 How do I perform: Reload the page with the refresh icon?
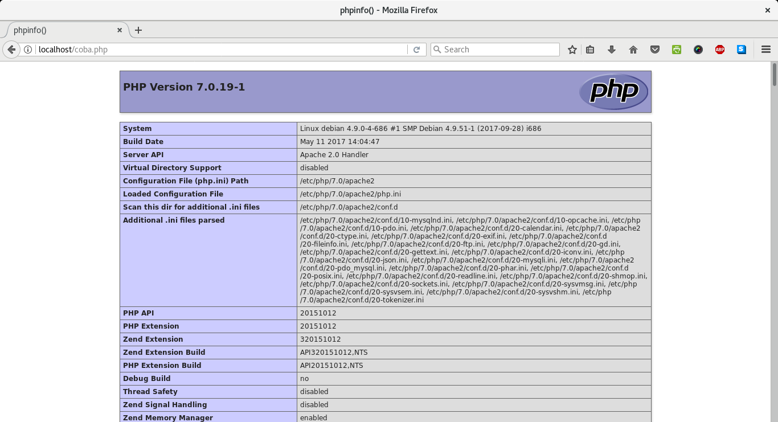pyautogui.click(x=416, y=50)
